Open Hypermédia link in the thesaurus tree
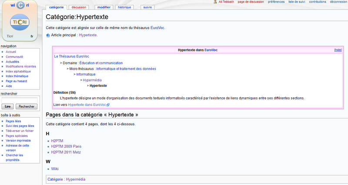The height and width of the screenshot is (185, 348). 92,80
